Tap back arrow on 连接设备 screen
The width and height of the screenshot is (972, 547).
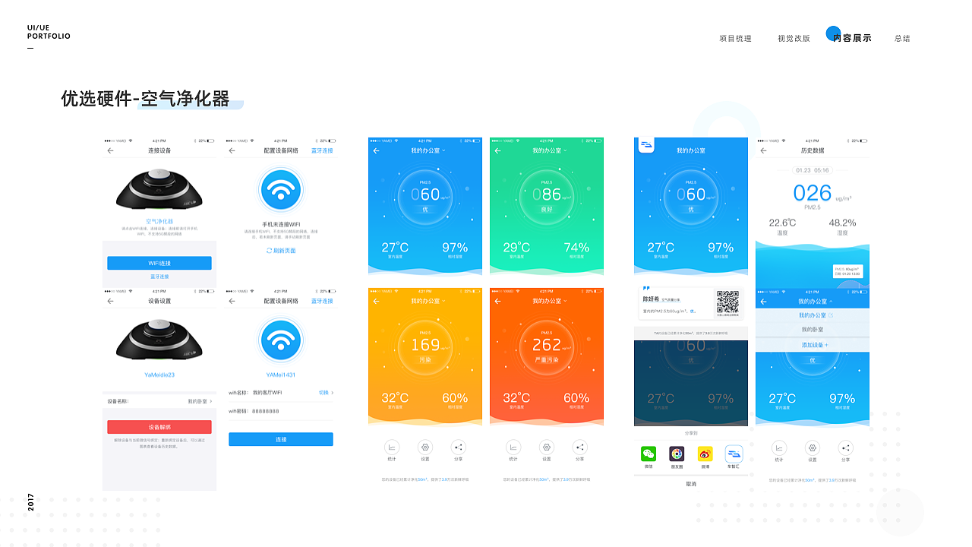(110, 150)
